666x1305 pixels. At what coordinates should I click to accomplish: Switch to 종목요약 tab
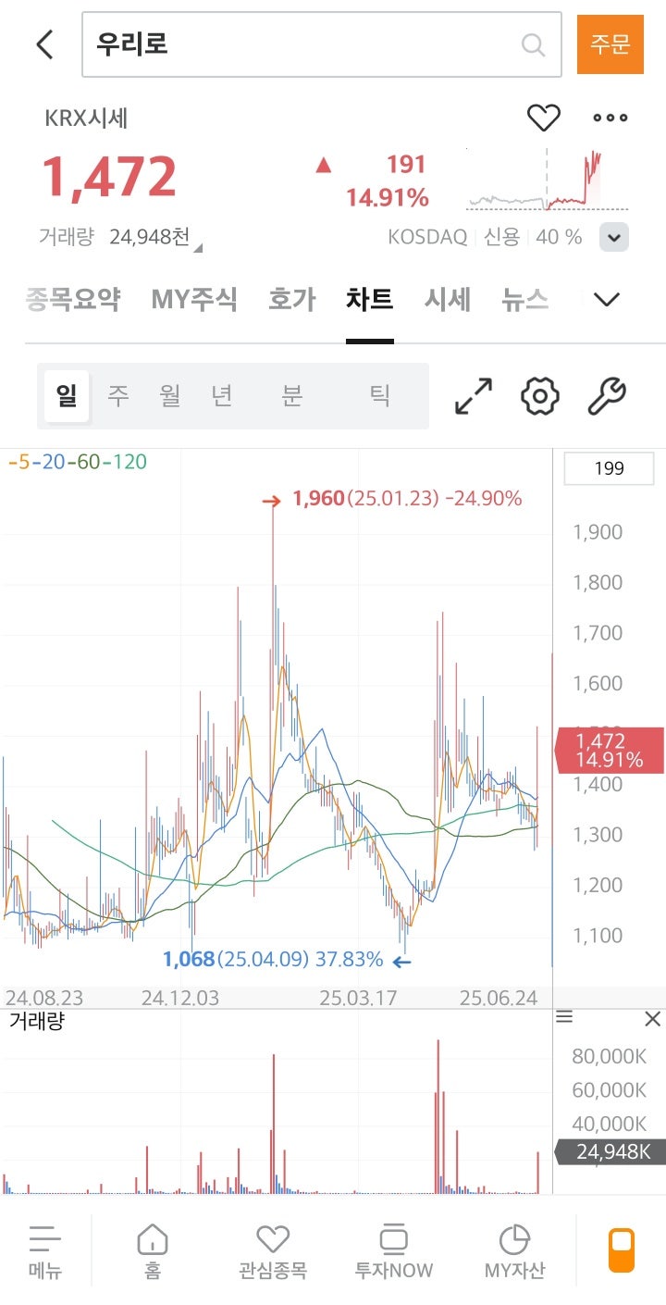pyautogui.click(x=72, y=299)
